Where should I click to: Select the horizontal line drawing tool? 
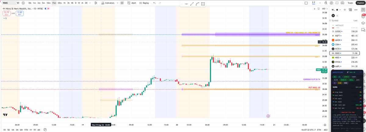pos(186,4)
